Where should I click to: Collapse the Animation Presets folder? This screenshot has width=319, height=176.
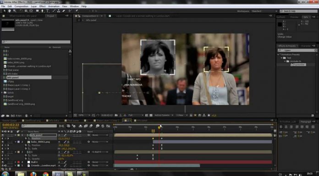[x=278, y=54]
